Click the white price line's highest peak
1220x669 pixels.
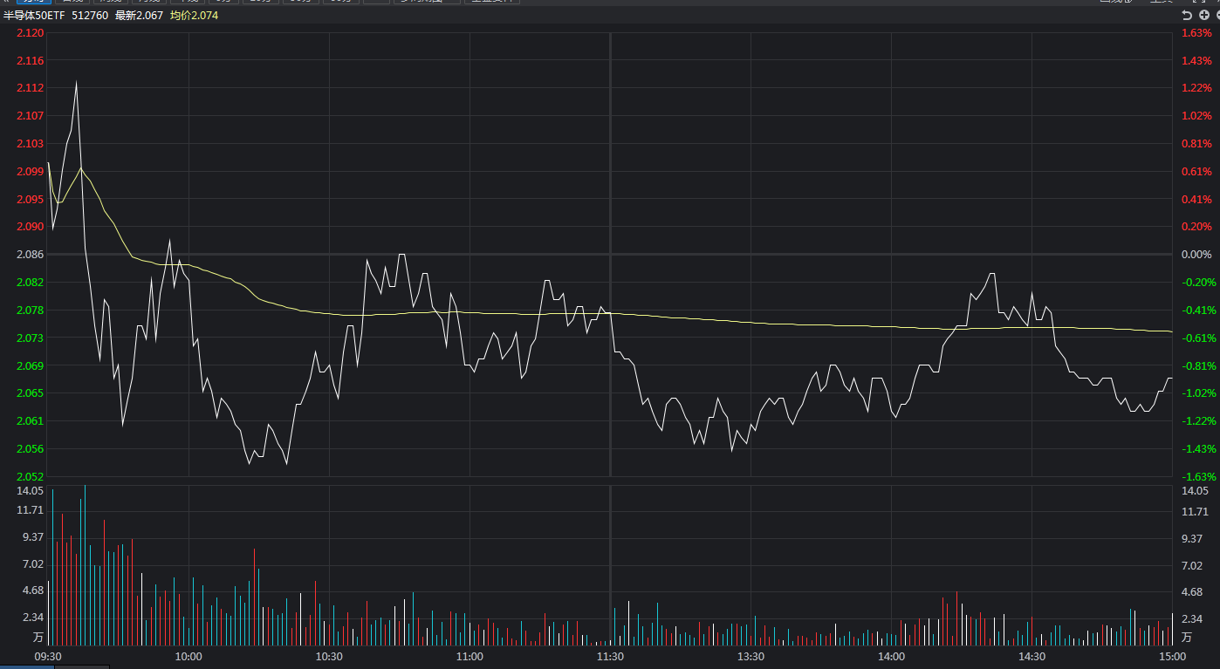[x=76, y=82]
